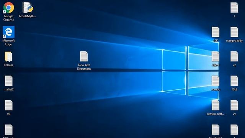The width and height of the screenshot is (245, 138).
Task: Select the AronIsMyBi... Python archive file
Action: point(28,8)
